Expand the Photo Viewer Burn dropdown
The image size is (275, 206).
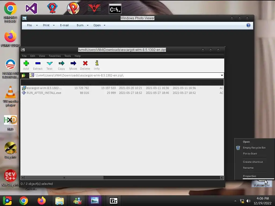(x=88, y=25)
